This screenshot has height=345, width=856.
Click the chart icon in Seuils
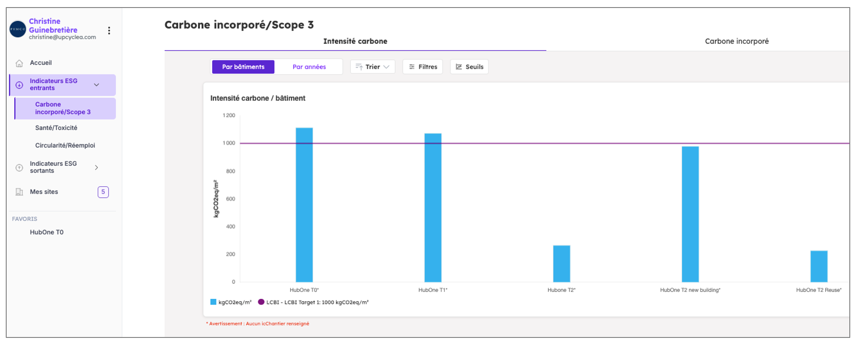[x=459, y=67]
